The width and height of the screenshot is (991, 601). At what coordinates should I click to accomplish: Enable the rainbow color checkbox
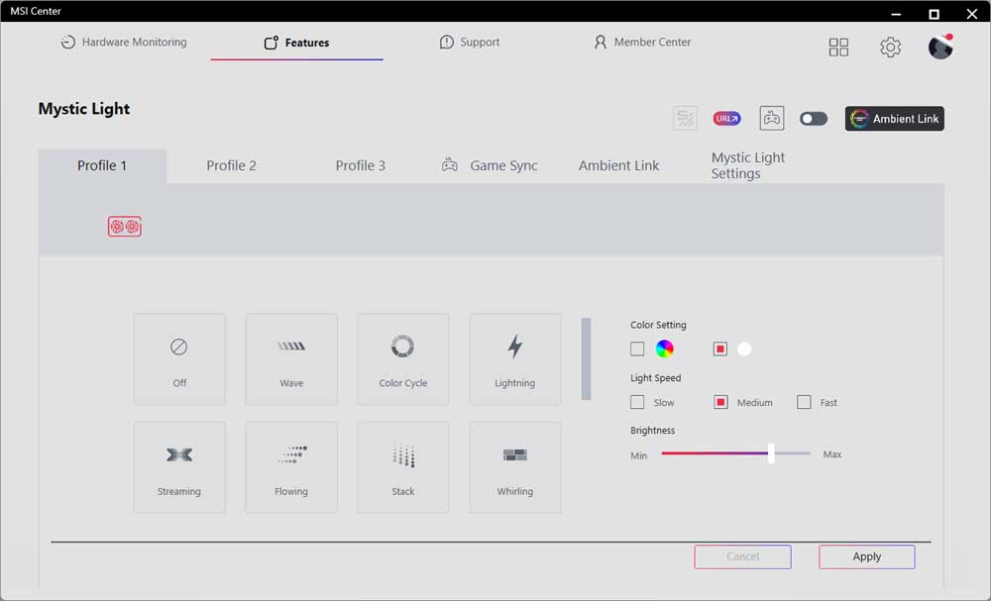[637, 349]
